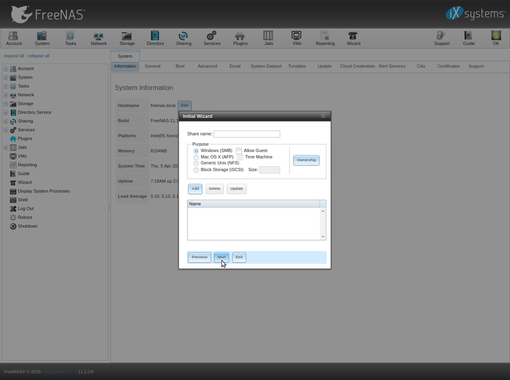Open Shell in the sidebar tree
The width and height of the screenshot is (510, 380).
coord(22,200)
